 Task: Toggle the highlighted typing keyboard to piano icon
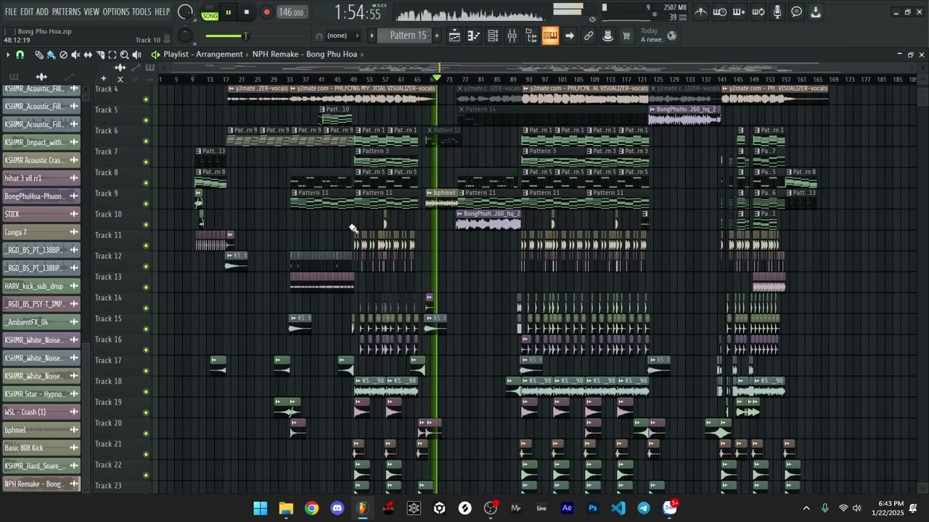point(550,36)
